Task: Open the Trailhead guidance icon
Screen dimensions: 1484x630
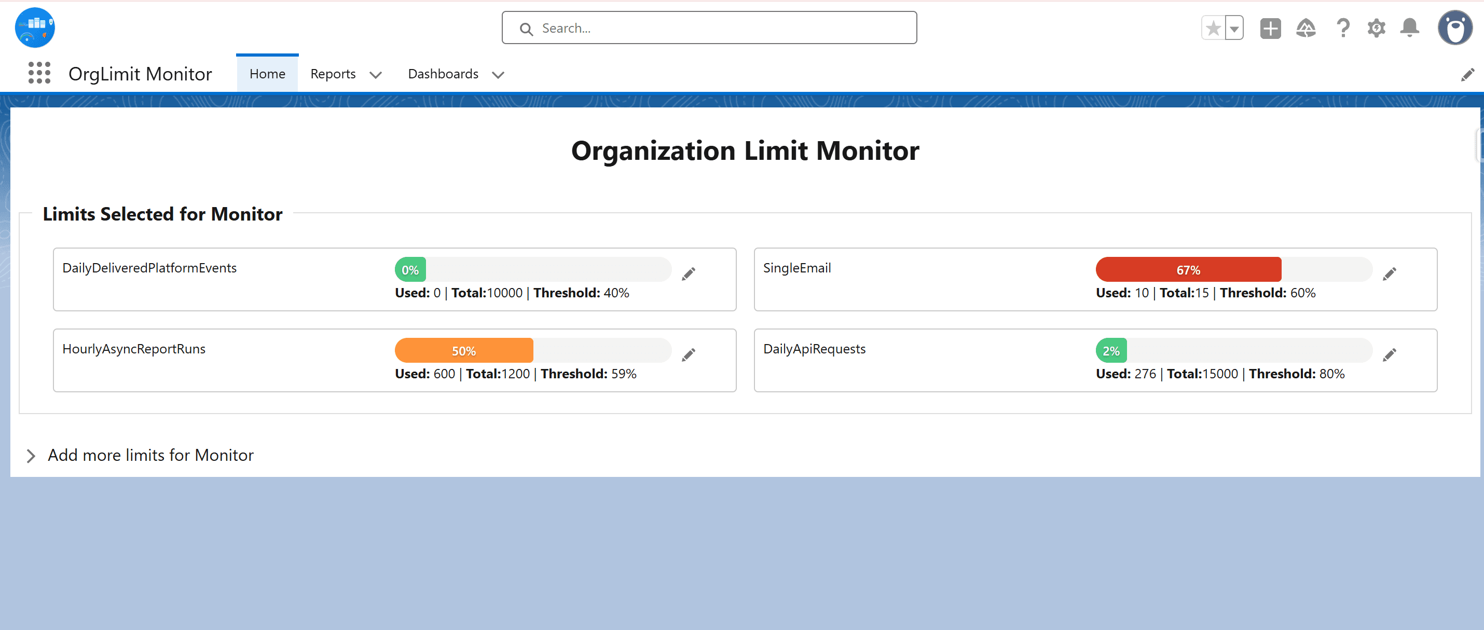Action: [x=1306, y=28]
